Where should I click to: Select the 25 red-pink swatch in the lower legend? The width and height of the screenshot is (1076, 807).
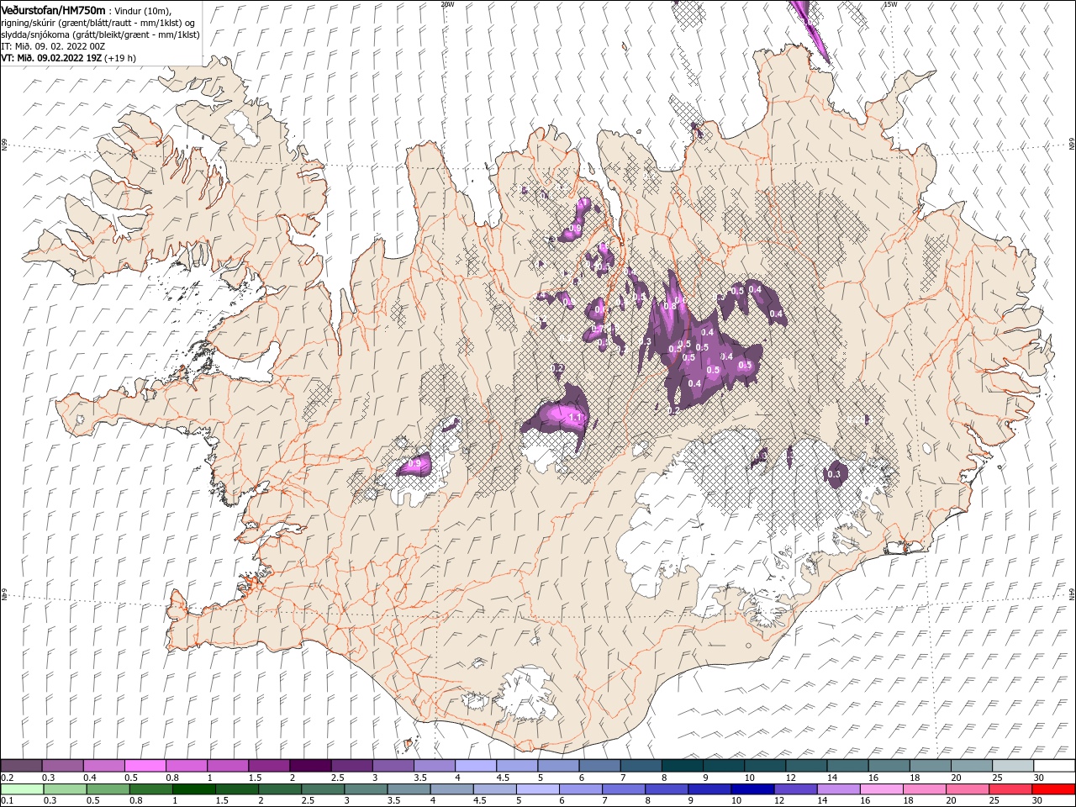click(1010, 789)
